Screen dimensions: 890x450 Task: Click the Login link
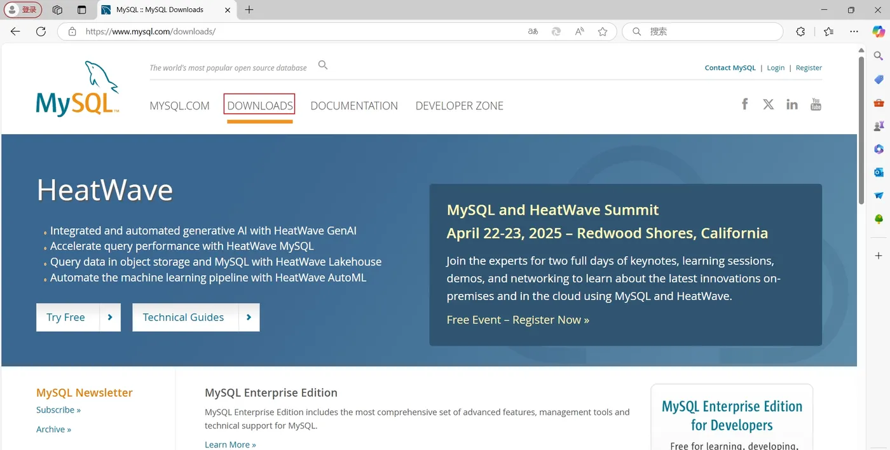coord(776,67)
